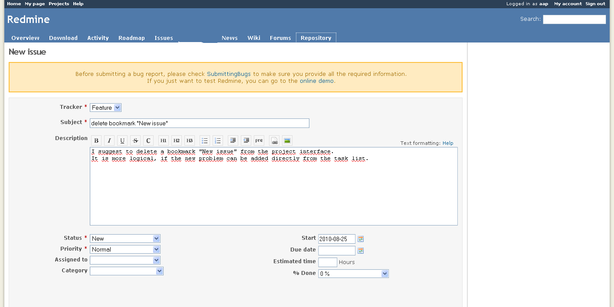614x307 pixels.
Task: Open Help in the top menu
Action: point(78,3)
